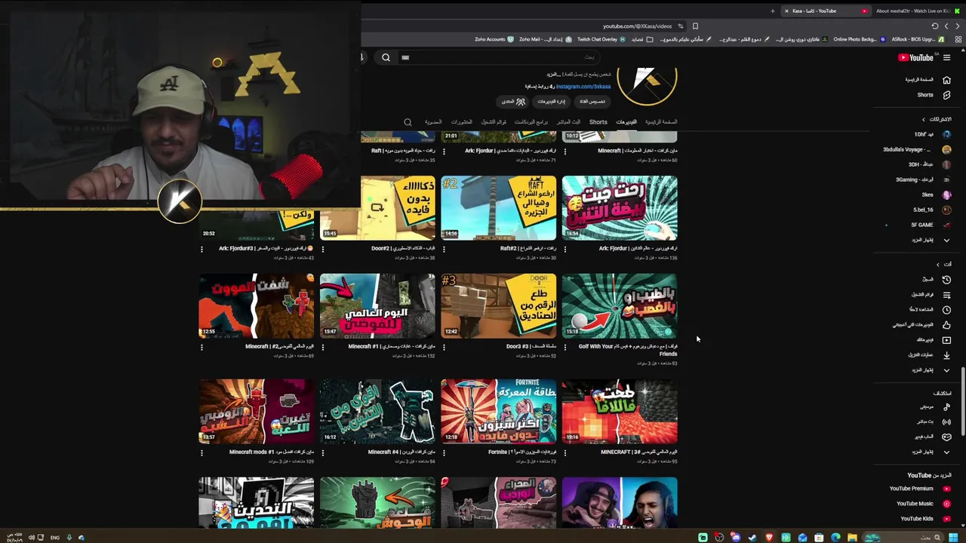Image resolution: width=966 pixels, height=543 pixels.
Task: Switch to the channel Shorts tab
Action: tap(598, 122)
